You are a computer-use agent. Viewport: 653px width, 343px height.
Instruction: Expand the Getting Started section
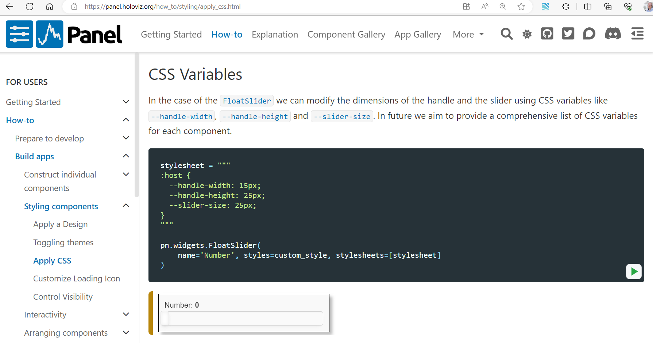point(126,102)
